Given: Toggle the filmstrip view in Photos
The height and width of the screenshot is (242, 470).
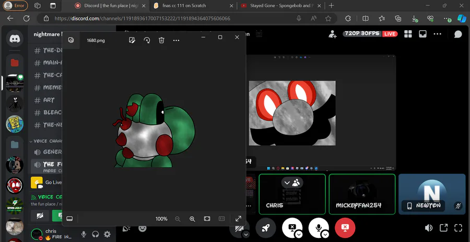Looking at the screenshot, I should click(x=69, y=219).
